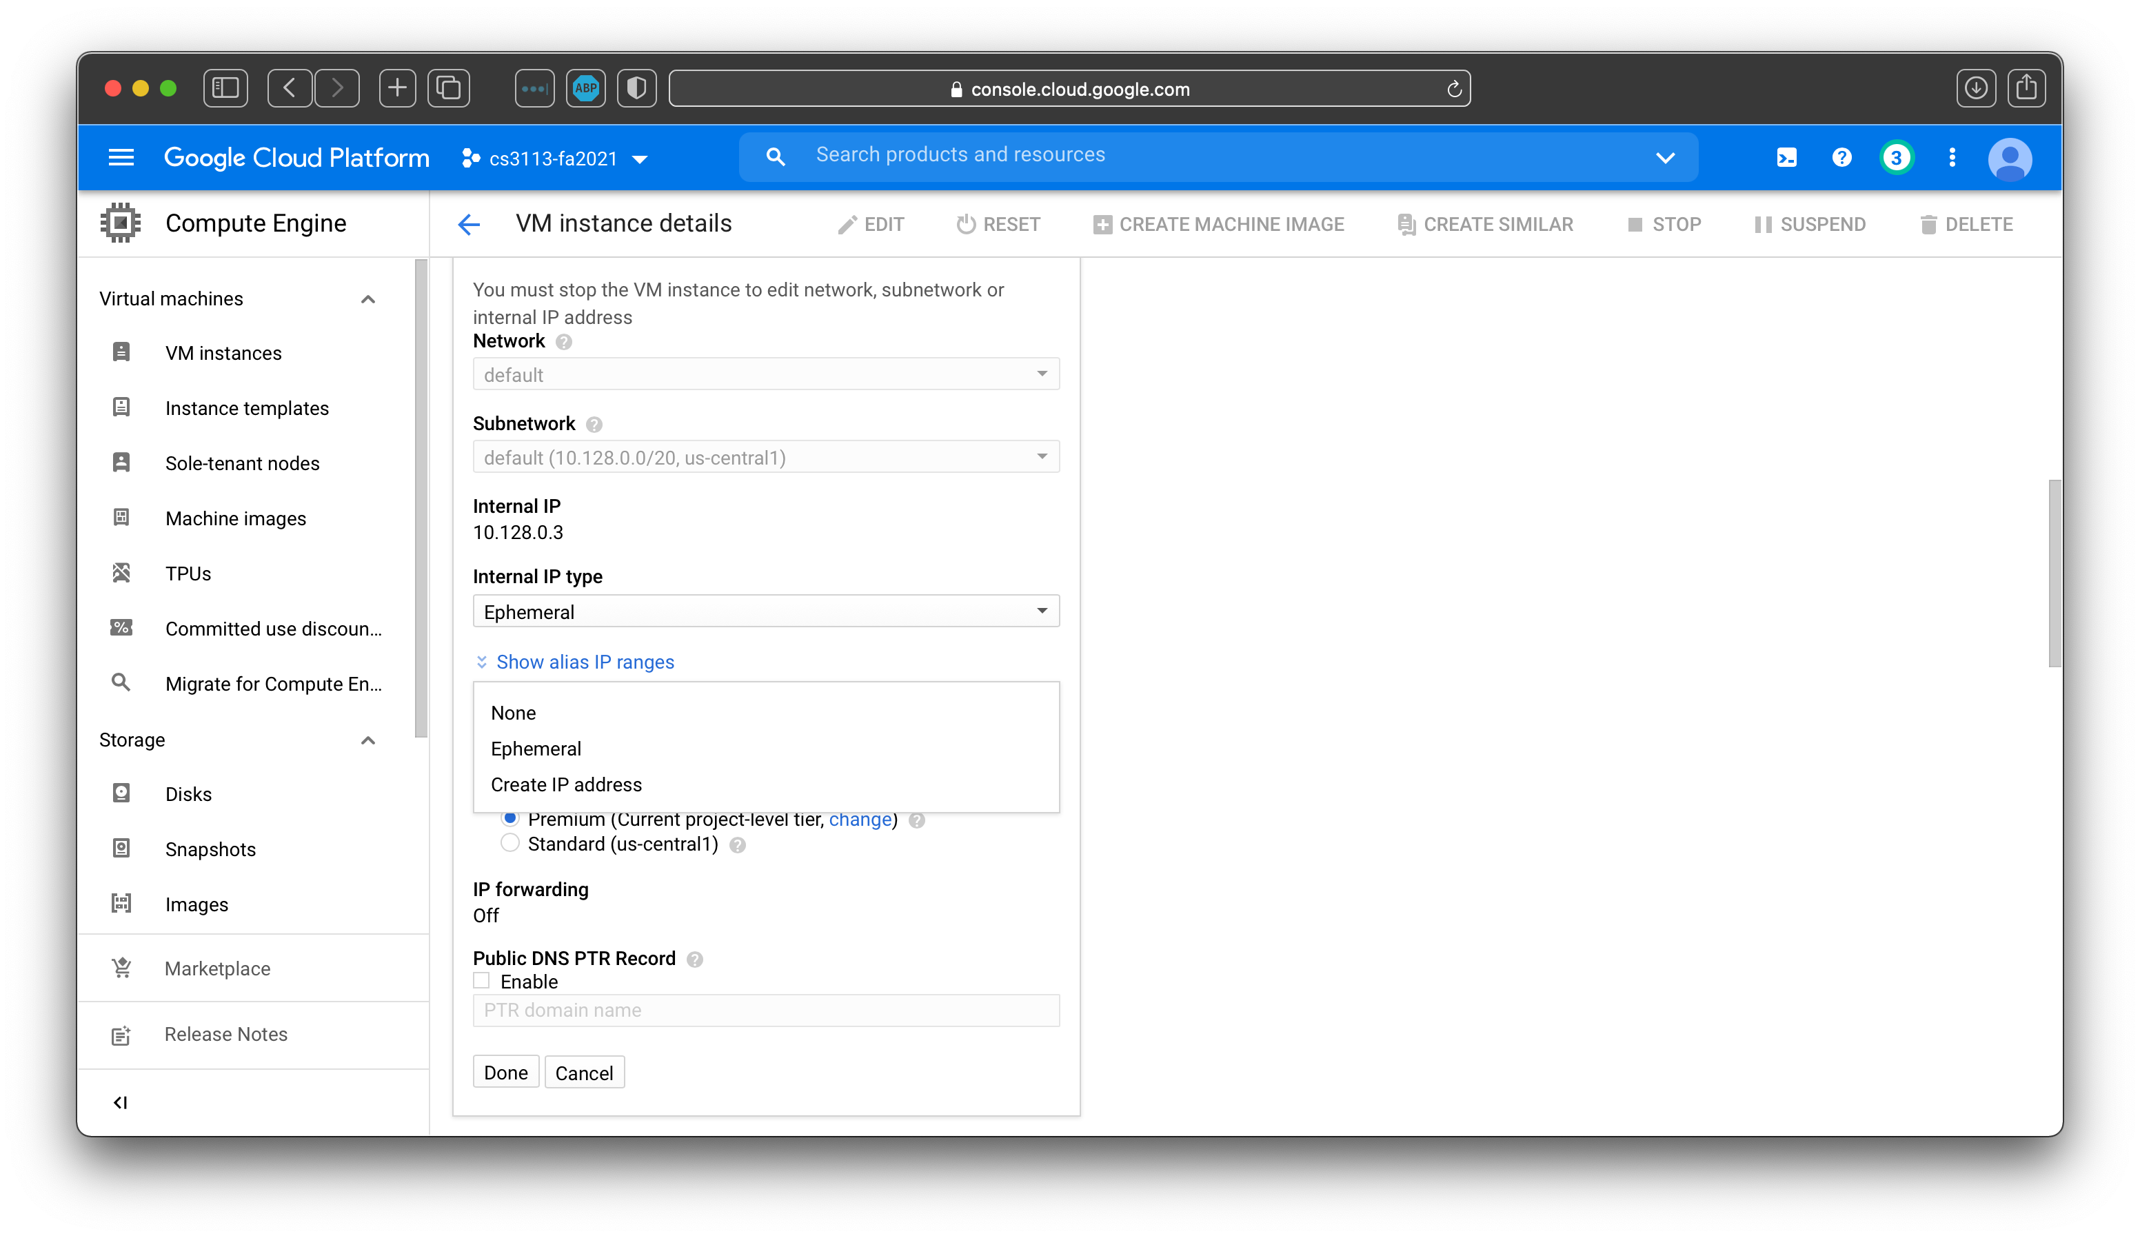Select the Premium network tier radio button
Viewport: 2140px width, 1238px height.
point(510,818)
